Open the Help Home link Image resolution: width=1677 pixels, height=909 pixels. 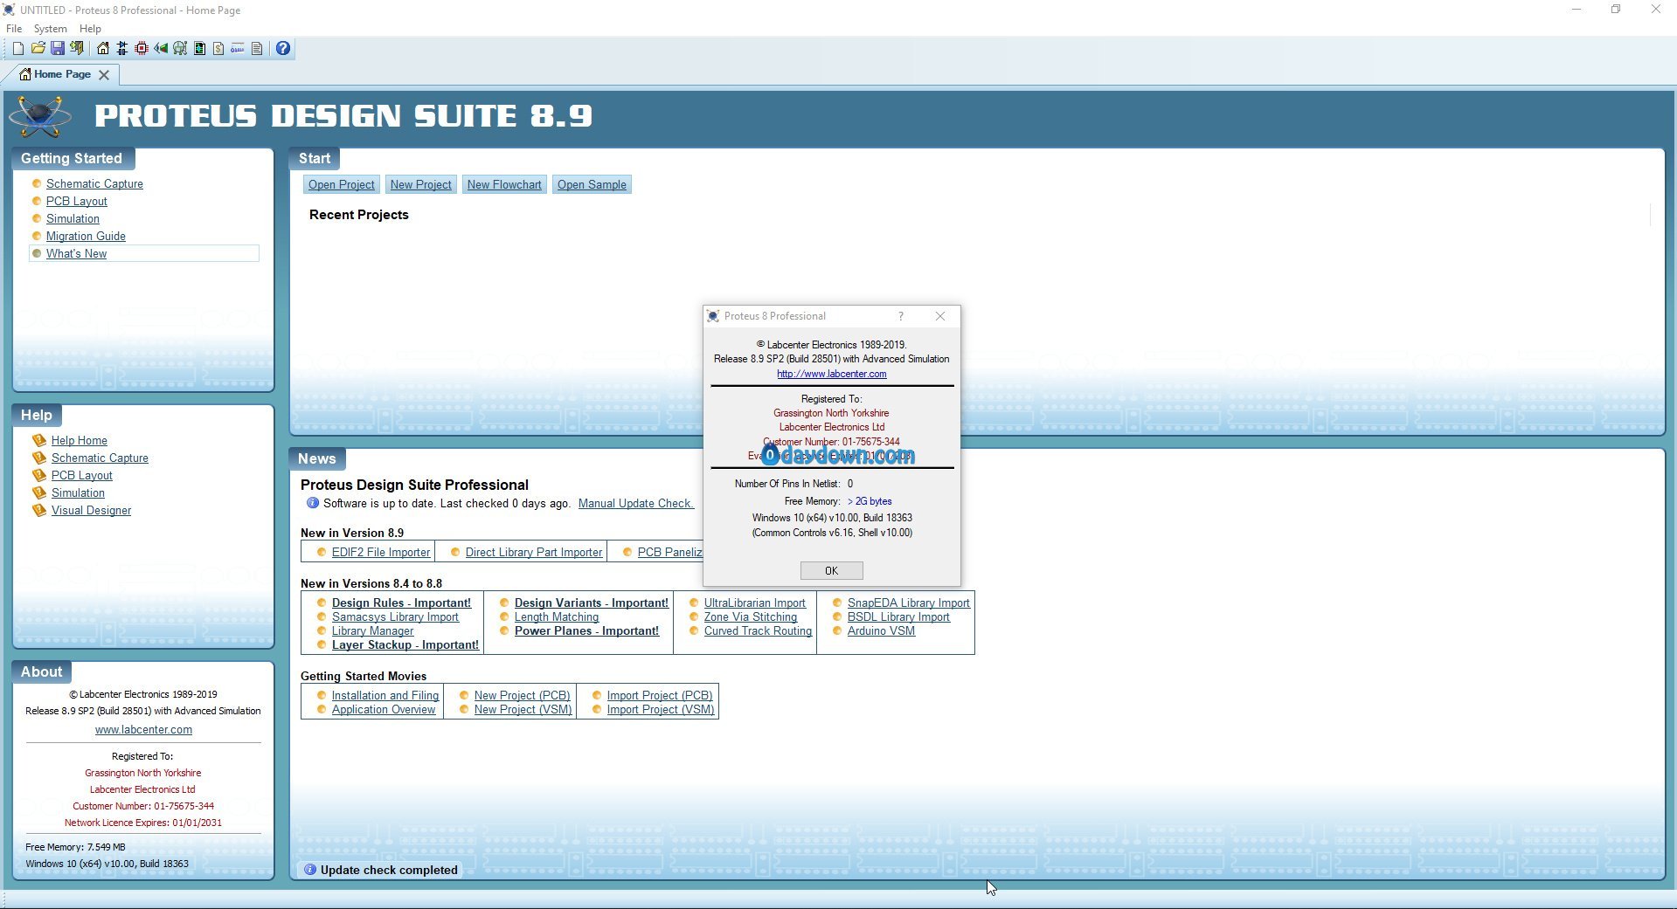point(80,441)
